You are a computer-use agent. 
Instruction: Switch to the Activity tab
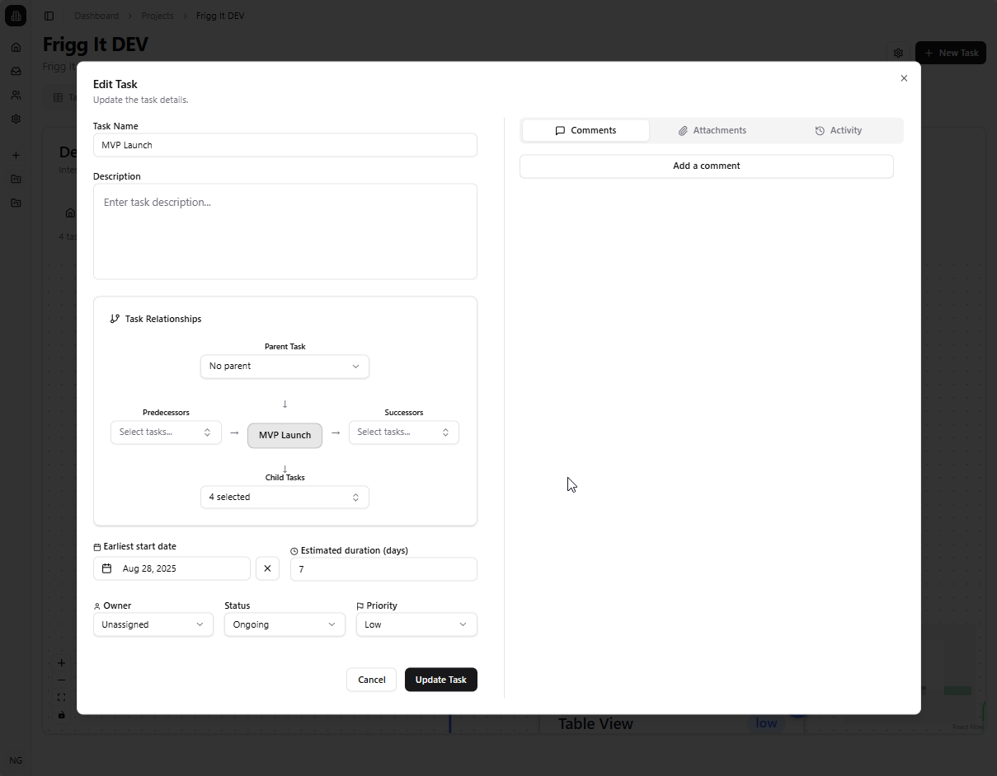click(x=839, y=130)
